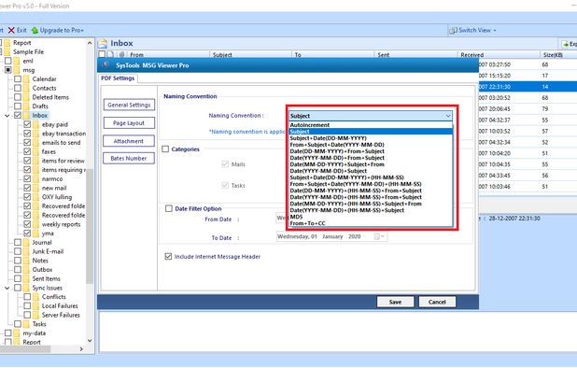Collapse the Sync Issues tree node
Screen dimensions: 577x368
[x=7, y=288]
